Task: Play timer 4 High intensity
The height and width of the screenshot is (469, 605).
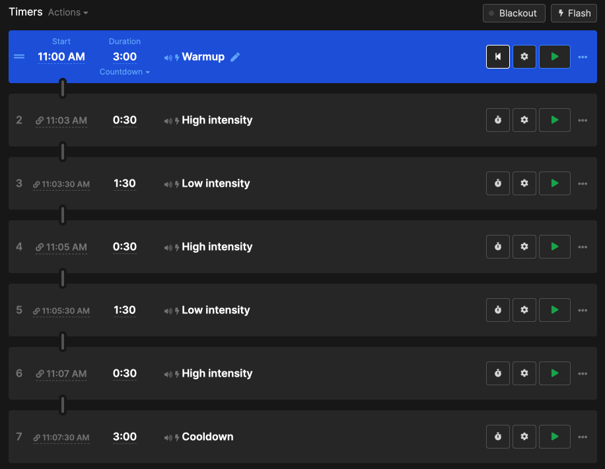Action: (555, 247)
